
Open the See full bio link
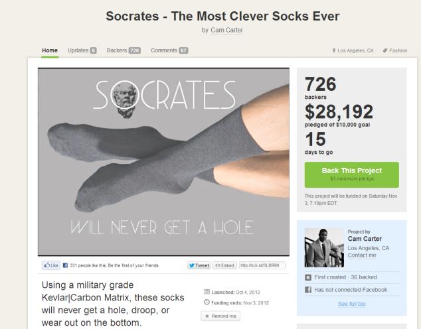tap(351, 303)
